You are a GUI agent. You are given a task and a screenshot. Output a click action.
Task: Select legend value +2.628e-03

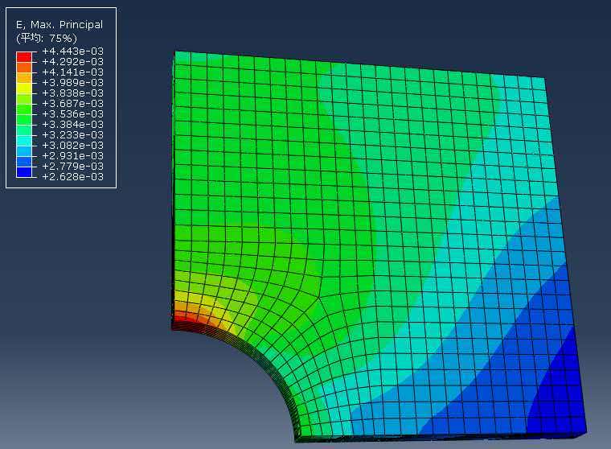72,177
